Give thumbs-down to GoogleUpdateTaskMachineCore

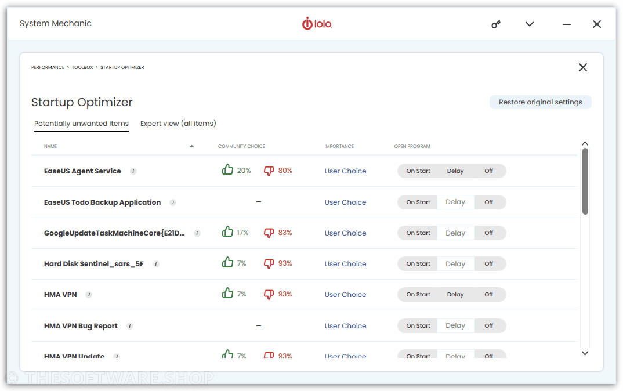[x=269, y=233]
